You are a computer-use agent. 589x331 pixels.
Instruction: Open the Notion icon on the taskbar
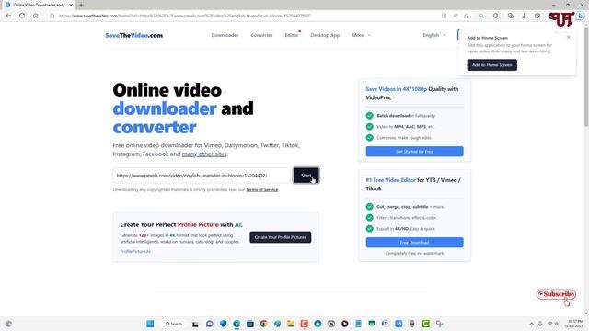[x=331, y=324]
